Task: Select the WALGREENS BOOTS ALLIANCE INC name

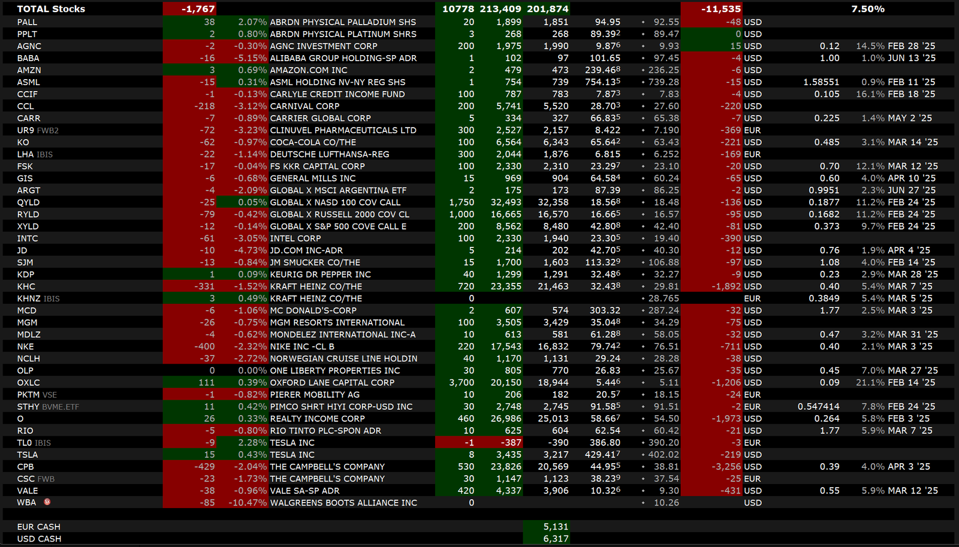Action: [343, 503]
